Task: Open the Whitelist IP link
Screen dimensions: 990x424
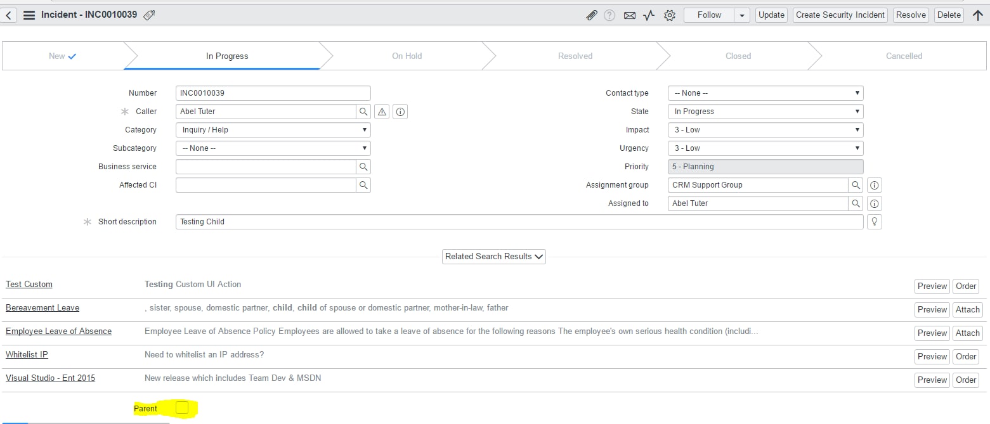Action: 27,355
